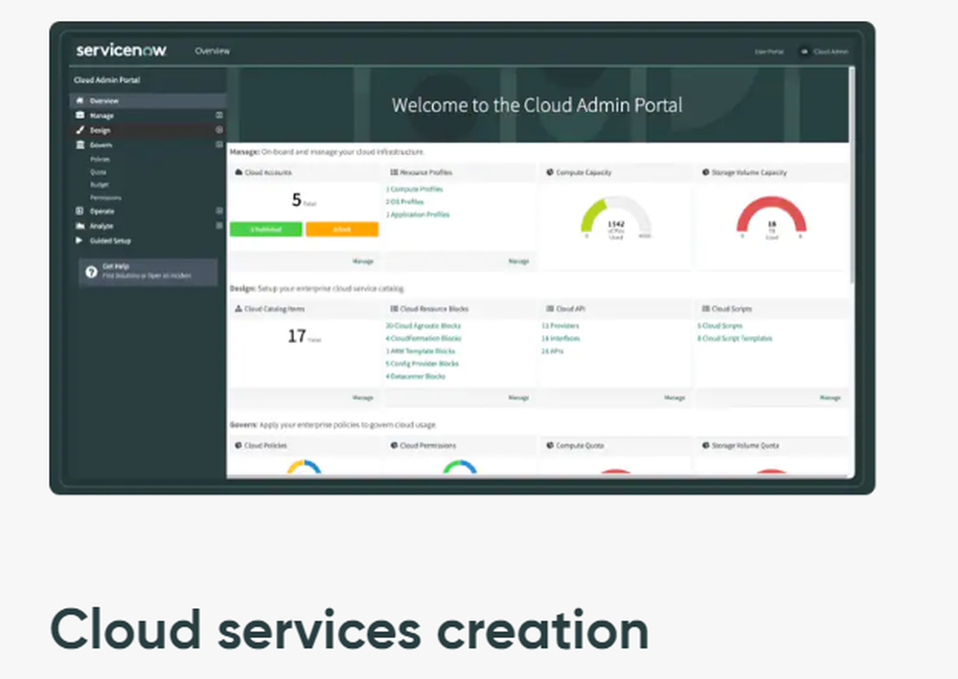Open the ARM Template Blocks link
The height and width of the screenshot is (679, 958).
421,351
